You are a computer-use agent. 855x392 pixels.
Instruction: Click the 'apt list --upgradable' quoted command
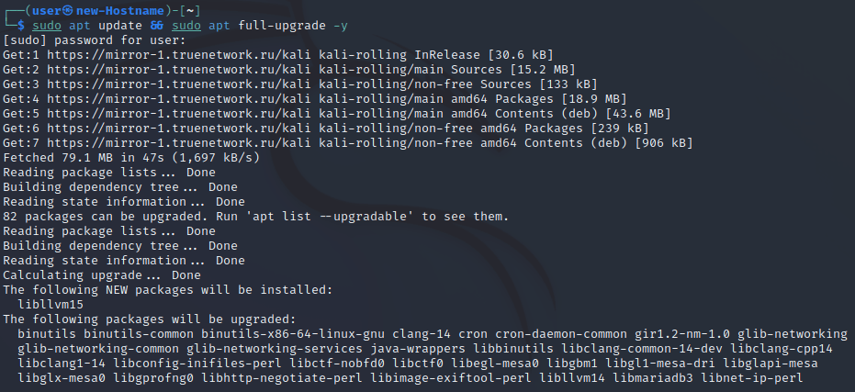[x=315, y=217]
